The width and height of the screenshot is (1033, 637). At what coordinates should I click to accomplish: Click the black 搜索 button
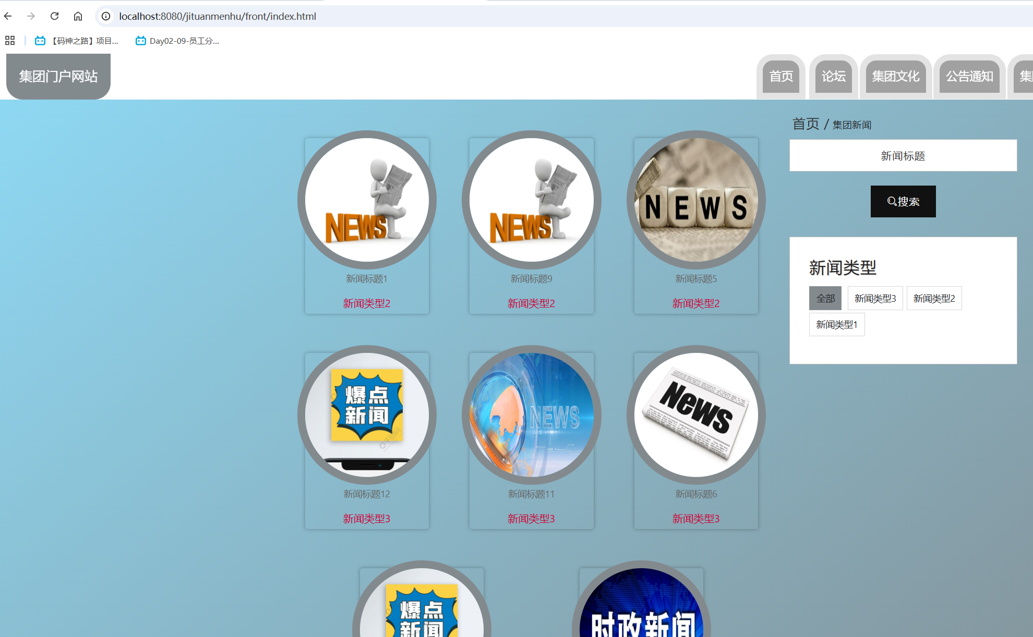[903, 201]
